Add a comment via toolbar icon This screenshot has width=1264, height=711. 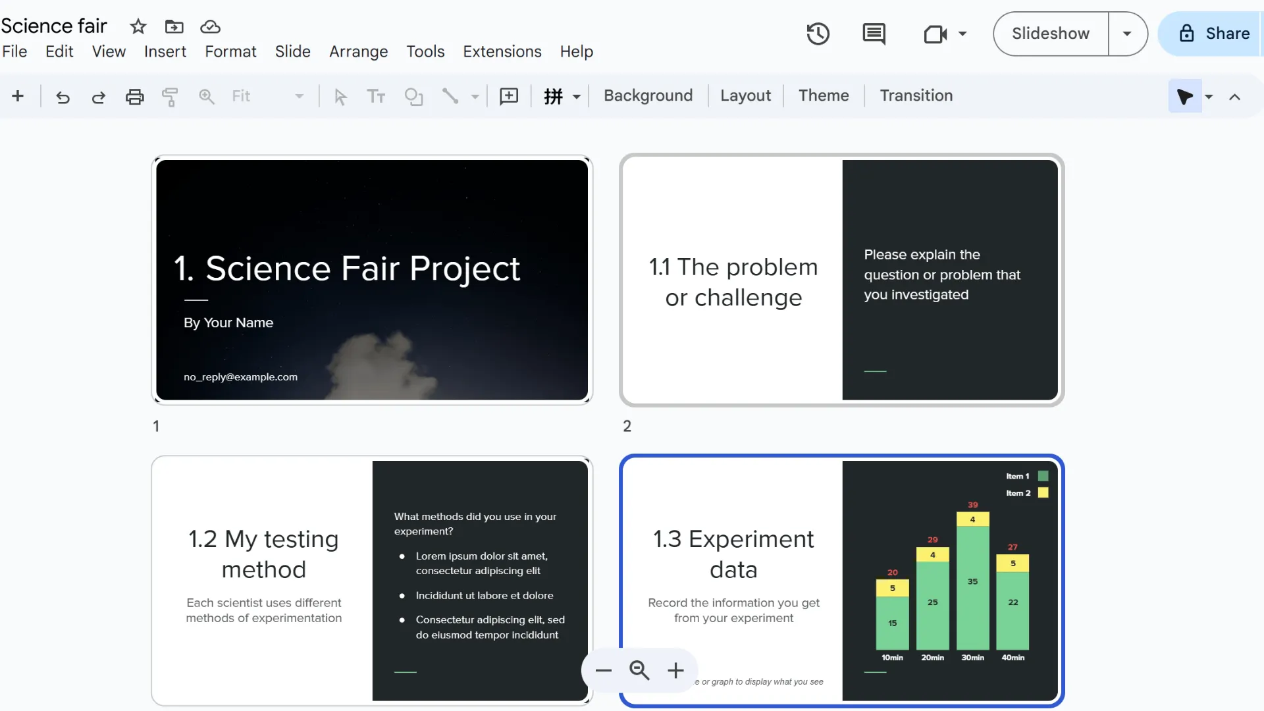509,96
